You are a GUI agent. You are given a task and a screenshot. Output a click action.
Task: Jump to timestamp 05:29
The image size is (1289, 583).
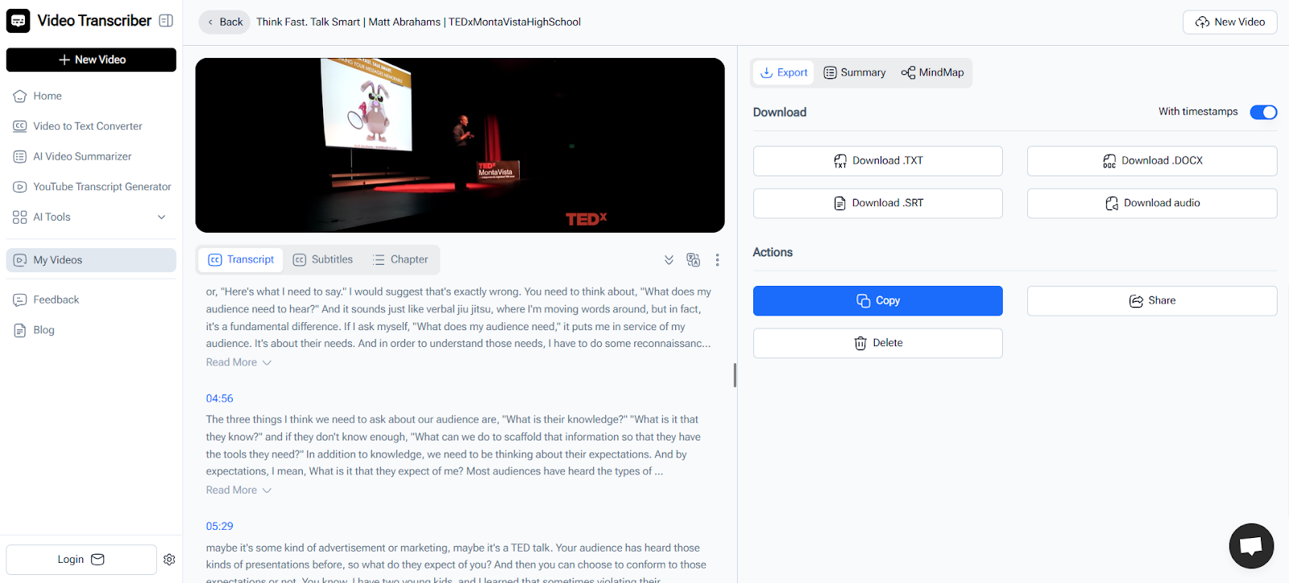tap(219, 526)
